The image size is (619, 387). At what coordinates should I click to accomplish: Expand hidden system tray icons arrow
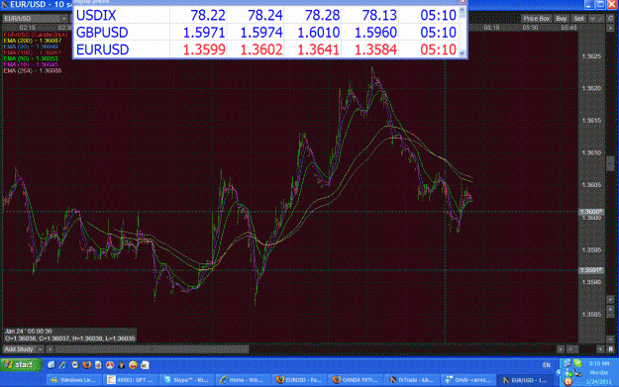(559, 372)
